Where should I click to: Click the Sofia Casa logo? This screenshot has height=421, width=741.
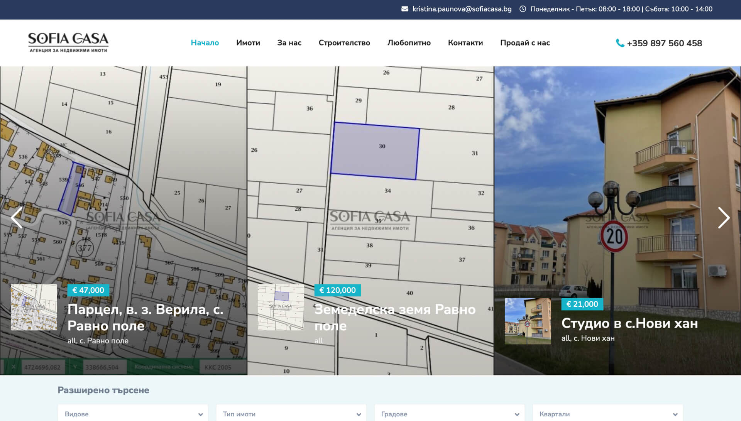coord(68,42)
